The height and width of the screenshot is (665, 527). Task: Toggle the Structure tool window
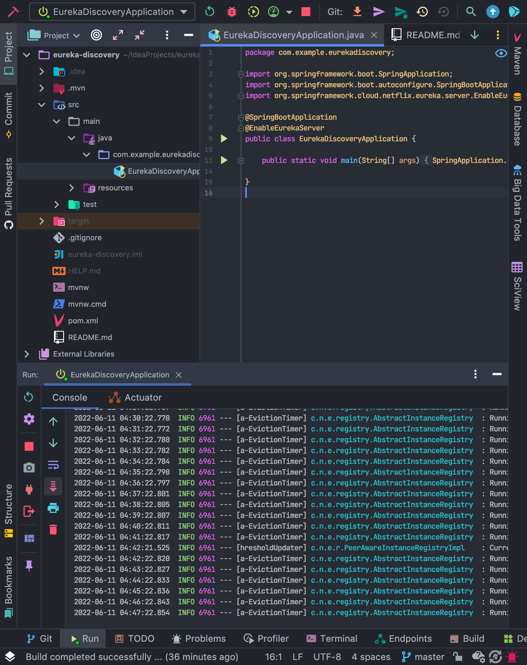click(x=8, y=511)
